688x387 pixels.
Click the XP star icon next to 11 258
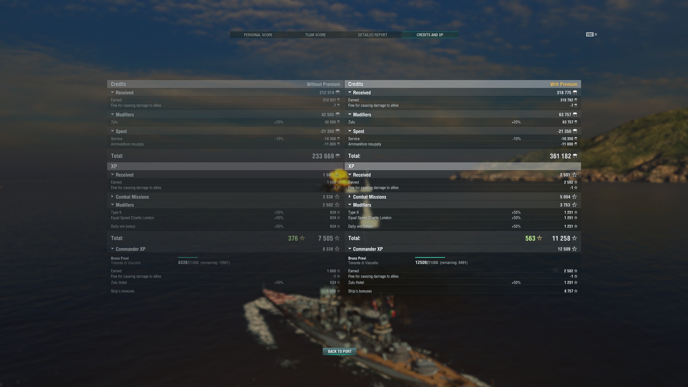(x=574, y=238)
